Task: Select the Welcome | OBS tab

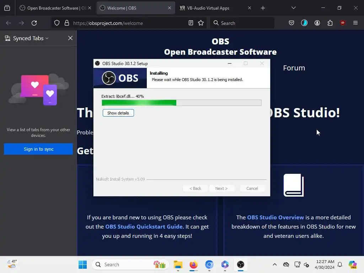Action: [x=136, y=8]
